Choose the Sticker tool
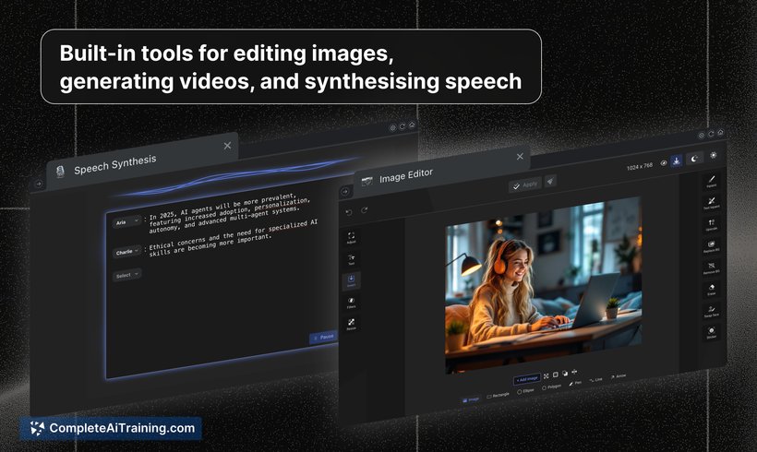The height and width of the screenshot is (452, 757). click(711, 332)
